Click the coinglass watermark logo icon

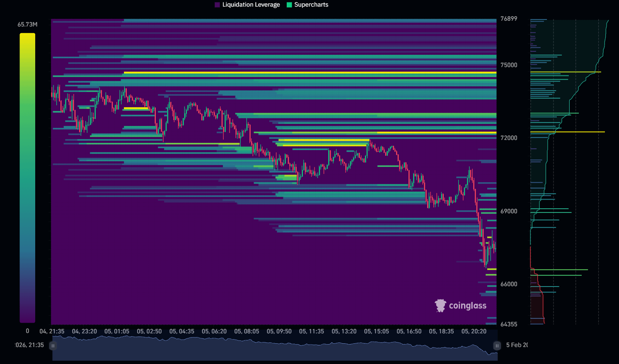440,306
